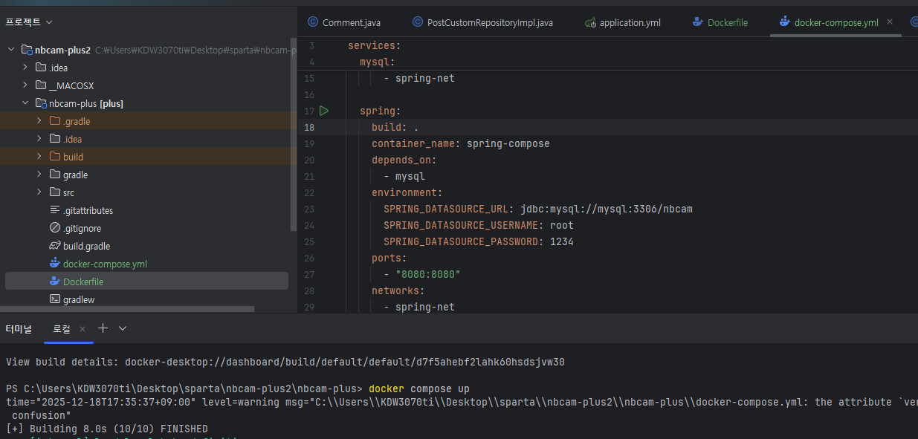Click the build.gradle elephant icon
Screen dimensions: 918x439
point(55,246)
